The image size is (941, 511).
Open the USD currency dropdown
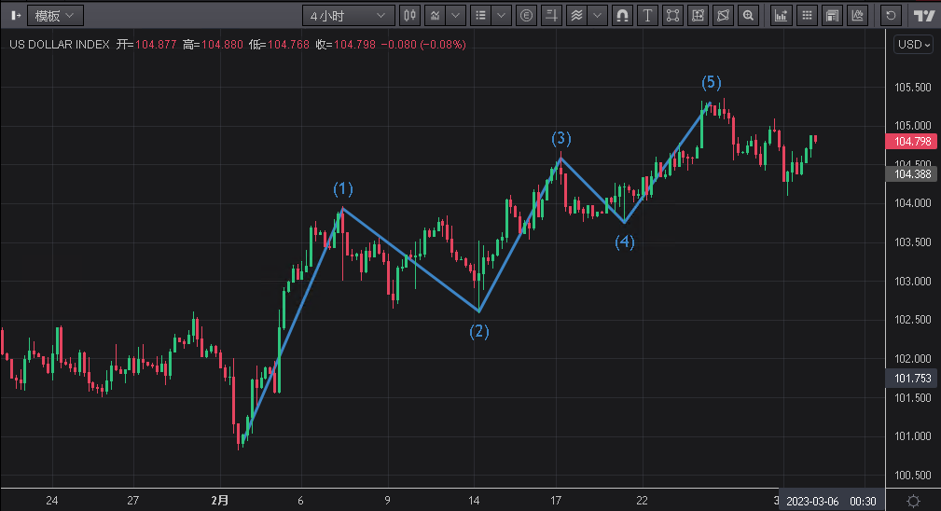point(913,45)
